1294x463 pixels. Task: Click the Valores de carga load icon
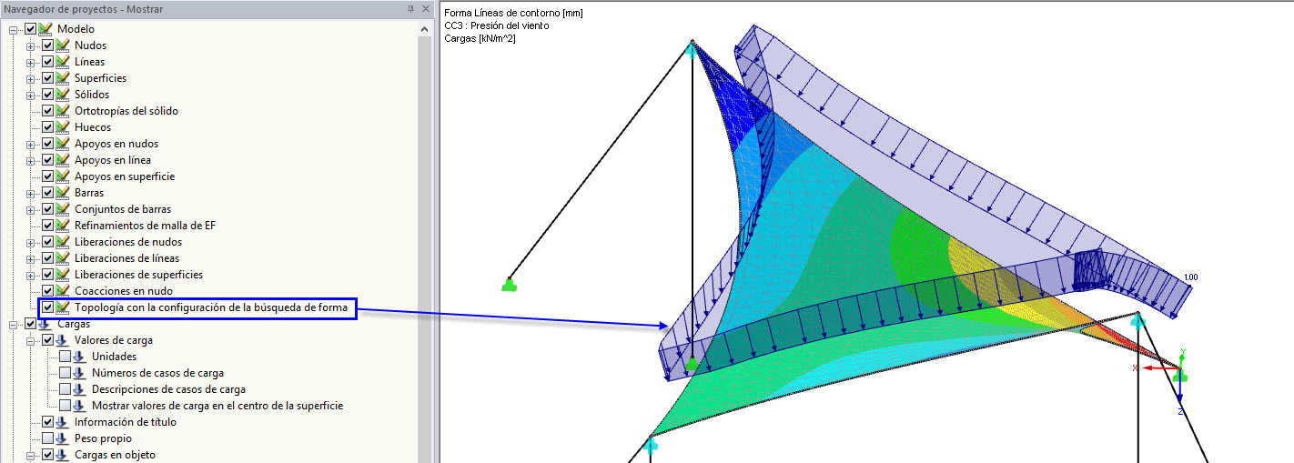[62, 340]
